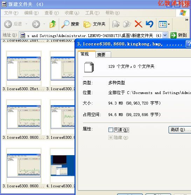
Task: Click the Advanced (高级) button
Action: tap(180, 130)
